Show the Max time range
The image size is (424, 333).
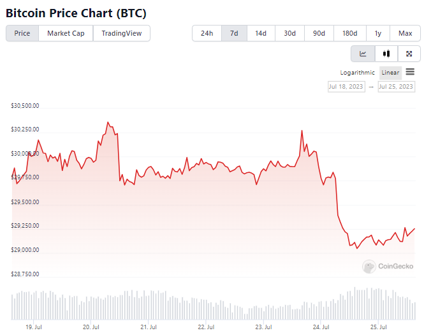(405, 33)
